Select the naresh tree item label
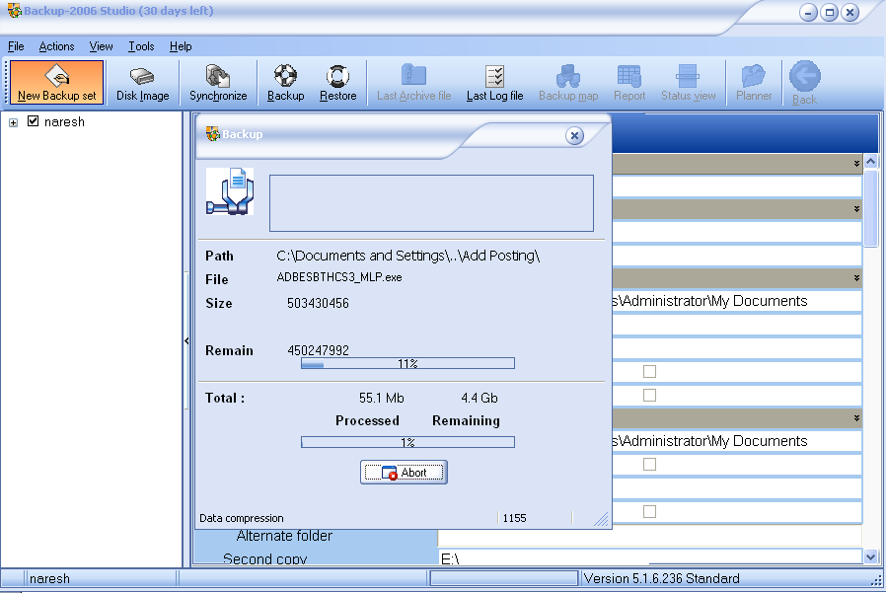Screen dimensions: 886x593 [x=64, y=121]
